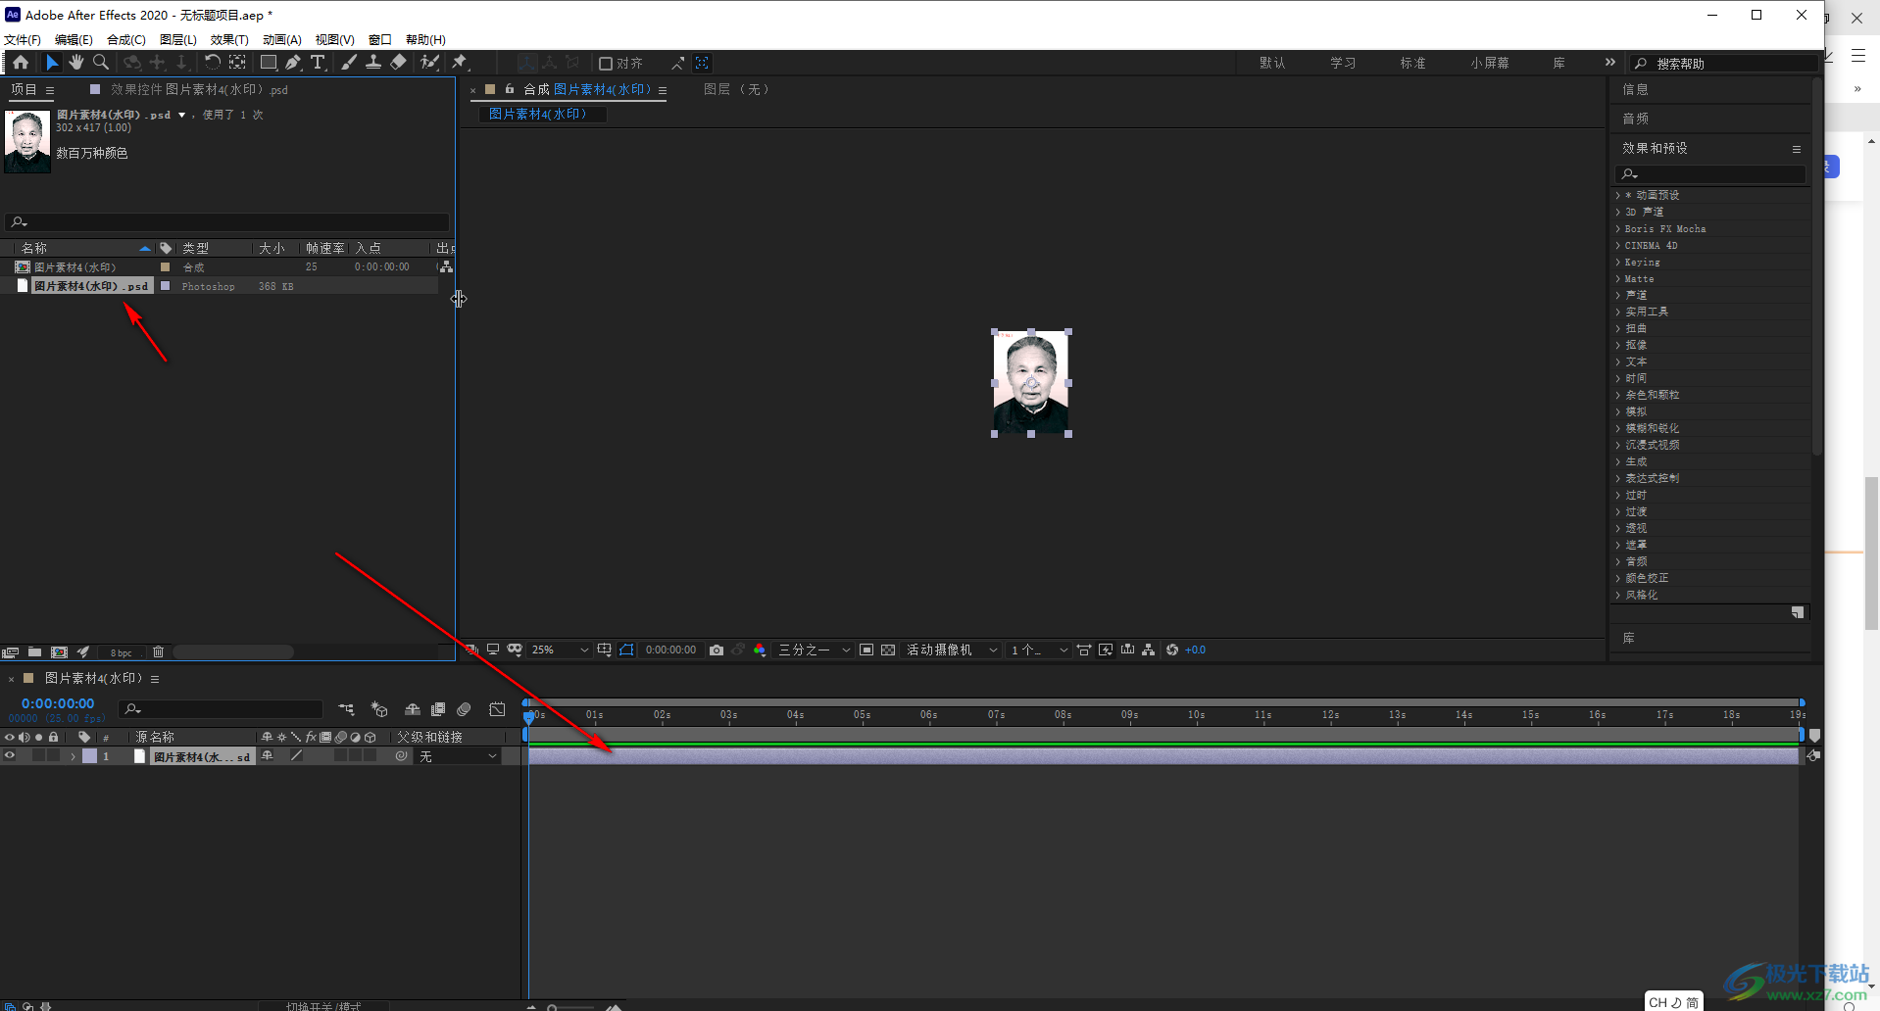1880x1011 pixels.
Task: Toggle the snapping 对齐 checkbox
Action: [606, 64]
